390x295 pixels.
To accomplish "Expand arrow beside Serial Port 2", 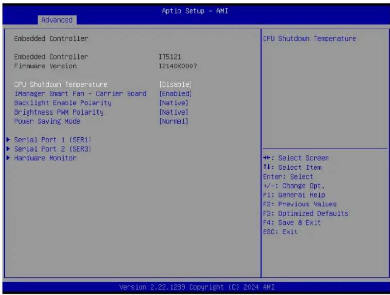I will 8,149.
